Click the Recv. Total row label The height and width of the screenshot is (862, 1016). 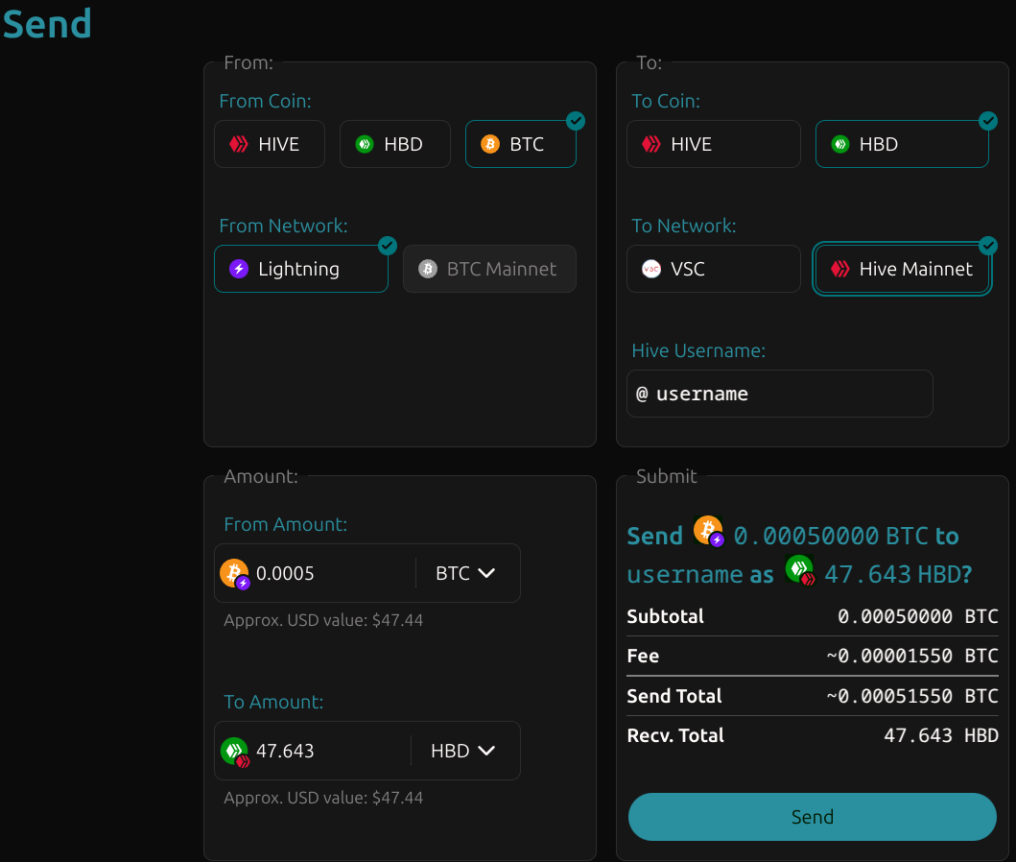pyautogui.click(x=675, y=735)
